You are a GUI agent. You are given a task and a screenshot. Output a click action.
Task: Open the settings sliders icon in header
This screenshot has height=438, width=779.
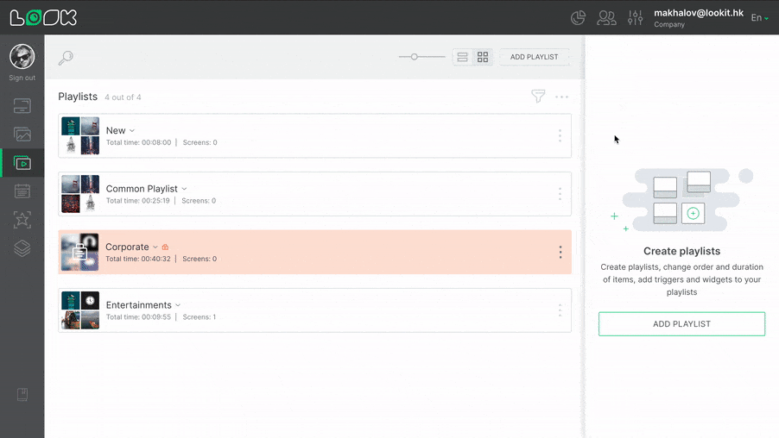[636, 17]
